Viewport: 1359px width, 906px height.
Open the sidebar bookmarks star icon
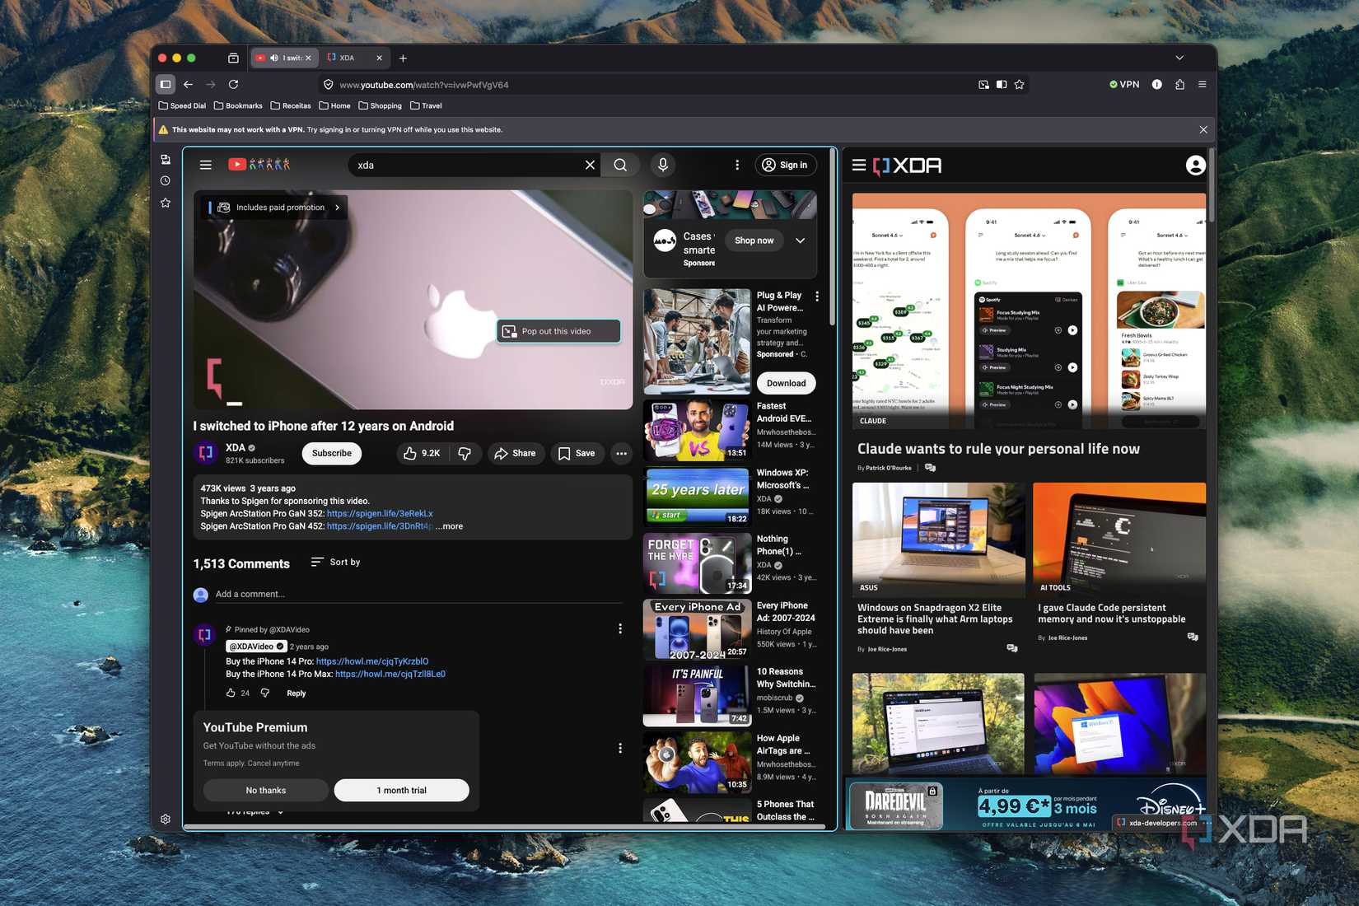166,203
